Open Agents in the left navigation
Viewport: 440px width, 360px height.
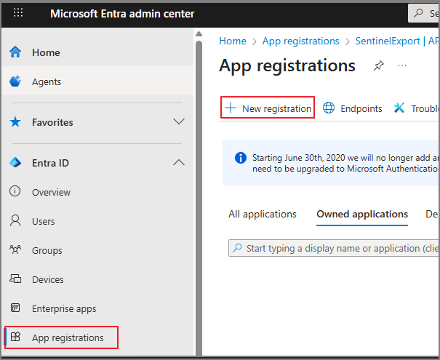pyautogui.click(x=97, y=81)
